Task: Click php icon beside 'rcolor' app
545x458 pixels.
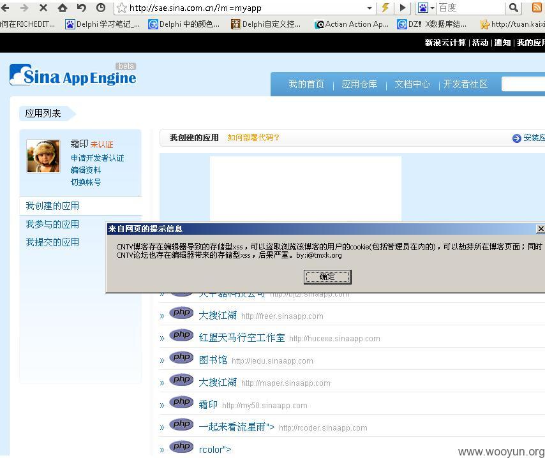Action: 181,446
